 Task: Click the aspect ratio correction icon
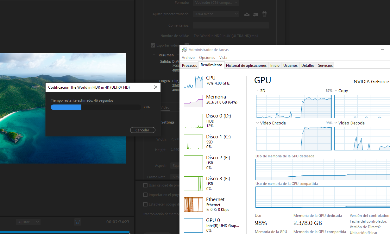pos(78,222)
